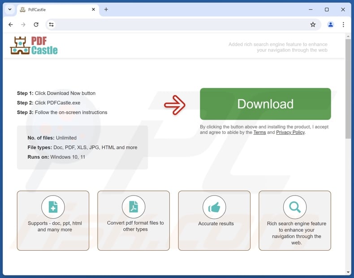
Task: Open a new tab with plus button
Action: [x=106, y=9]
